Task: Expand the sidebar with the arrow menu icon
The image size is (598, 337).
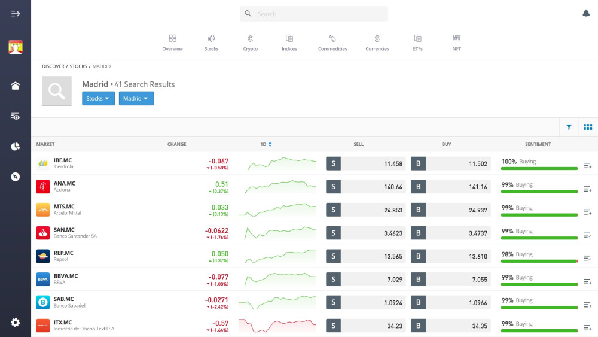Action: click(x=16, y=14)
